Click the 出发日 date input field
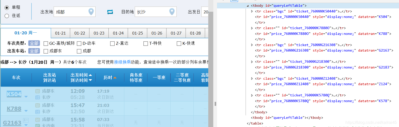Image resolution: width=399 pixels, height=127 pixels. coord(205,12)
